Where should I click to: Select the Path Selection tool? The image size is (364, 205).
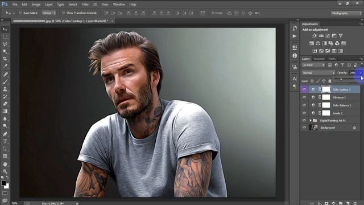tap(5, 149)
